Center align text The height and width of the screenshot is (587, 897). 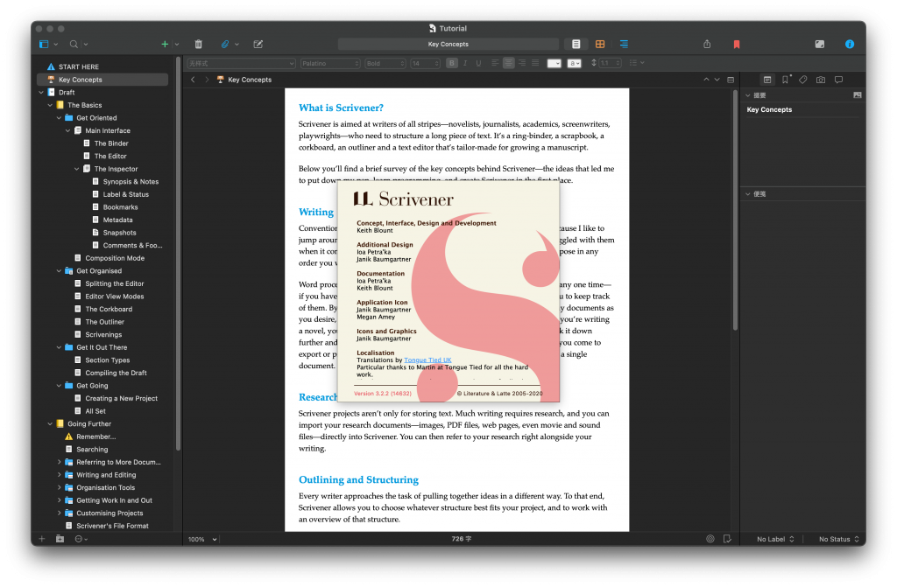tap(508, 64)
